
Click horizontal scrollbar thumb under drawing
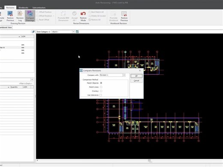coord(149,161)
